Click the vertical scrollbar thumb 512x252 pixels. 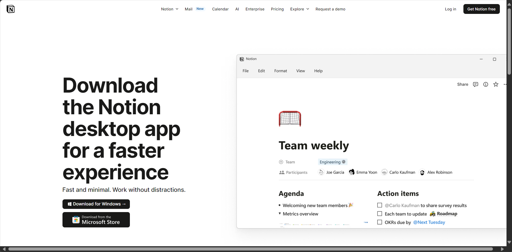coord(509,41)
